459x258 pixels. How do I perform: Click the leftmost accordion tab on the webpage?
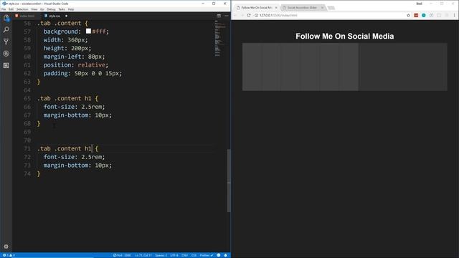point(252,67)
